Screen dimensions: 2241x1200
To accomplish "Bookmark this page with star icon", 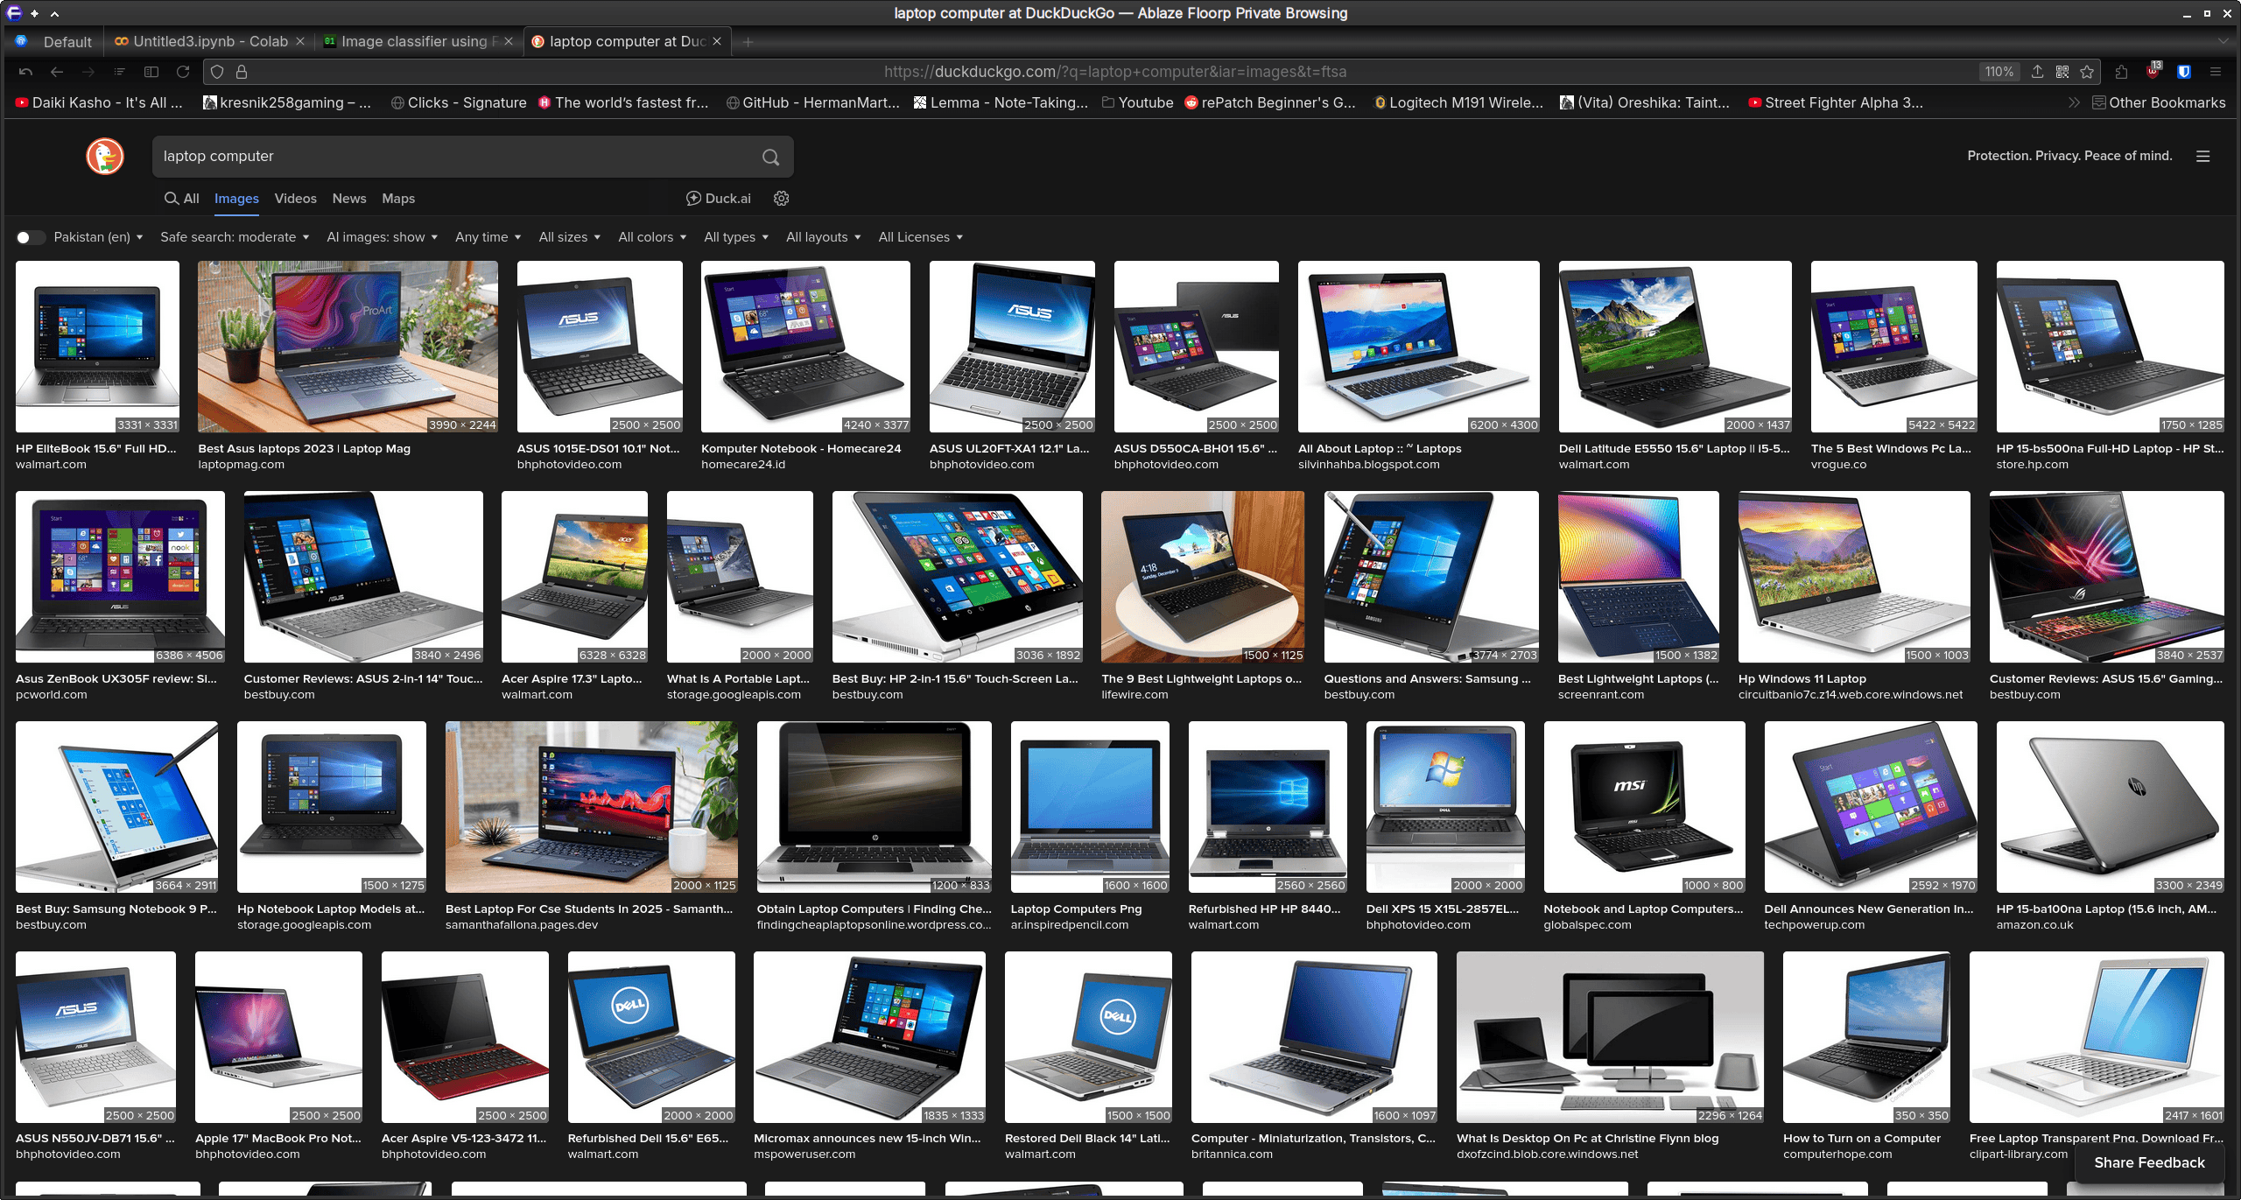I will [2087, 72].
